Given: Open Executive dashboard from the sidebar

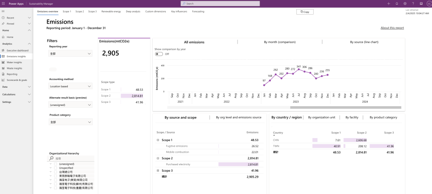Looking at the screenshot, I should tap(17, 50).
